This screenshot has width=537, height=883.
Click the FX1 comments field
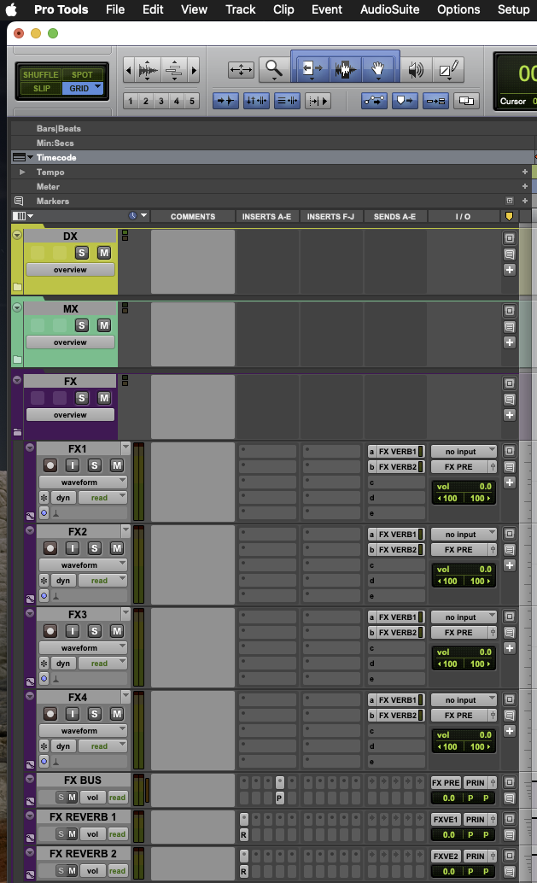[192, 482]
